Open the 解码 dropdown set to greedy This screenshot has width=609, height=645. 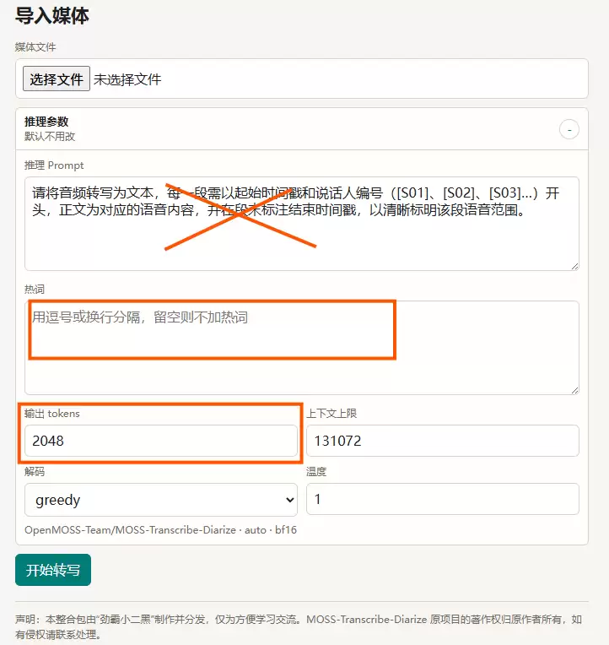click(x=160, y=500)
